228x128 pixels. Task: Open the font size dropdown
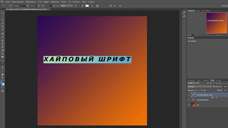[x=54, y=6]
